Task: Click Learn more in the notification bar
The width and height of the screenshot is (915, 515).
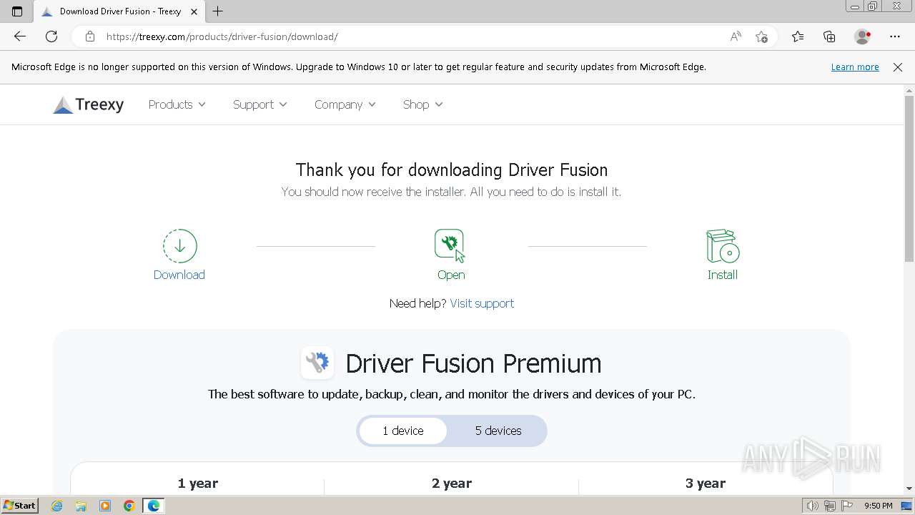Action: [x=855, y=67]
